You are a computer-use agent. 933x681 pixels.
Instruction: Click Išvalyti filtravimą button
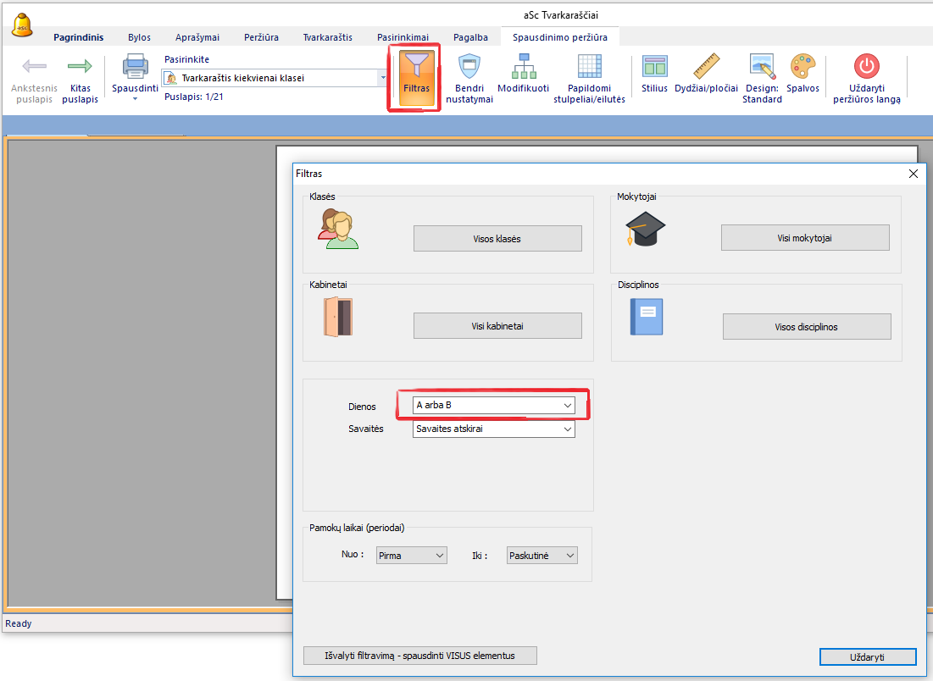[x=419, y=656]
